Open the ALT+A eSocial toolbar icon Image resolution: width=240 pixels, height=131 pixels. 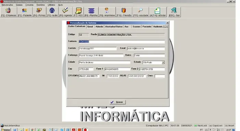pyautogui.click(x=158, y=12)
